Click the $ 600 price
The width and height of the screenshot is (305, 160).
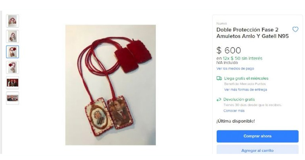click(x=229, y=50)
